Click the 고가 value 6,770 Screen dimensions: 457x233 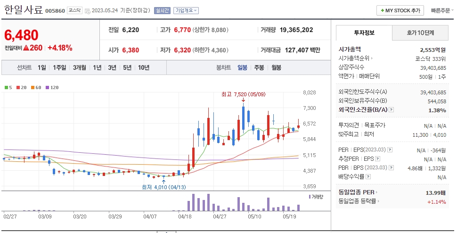pos(182,30)
